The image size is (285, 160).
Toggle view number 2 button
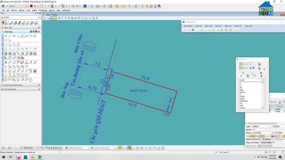pyautogui.click(x=48, y=148)
